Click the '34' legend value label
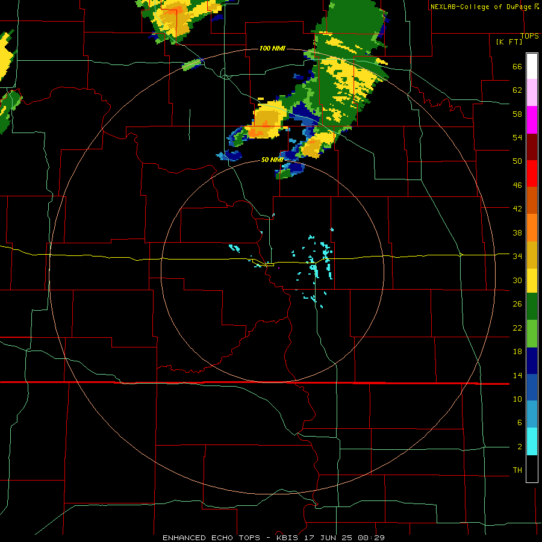542x542 pixels. (x=517, y=256)
